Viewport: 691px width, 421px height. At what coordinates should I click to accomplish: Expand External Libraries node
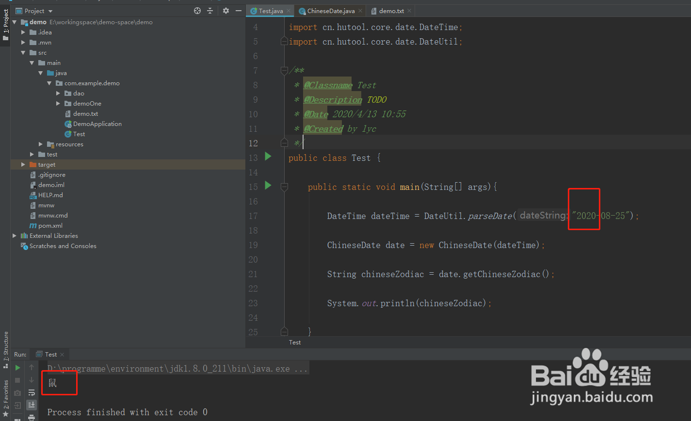[x=15, y=236]
